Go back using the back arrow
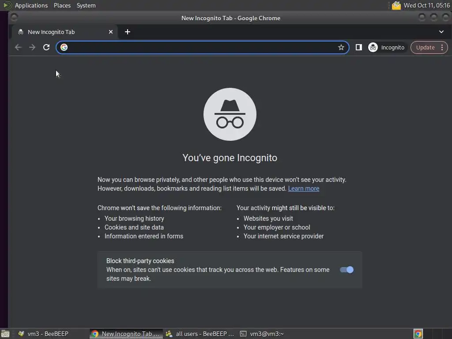Screen dimensions: 452x339 [x=18, y=47]
